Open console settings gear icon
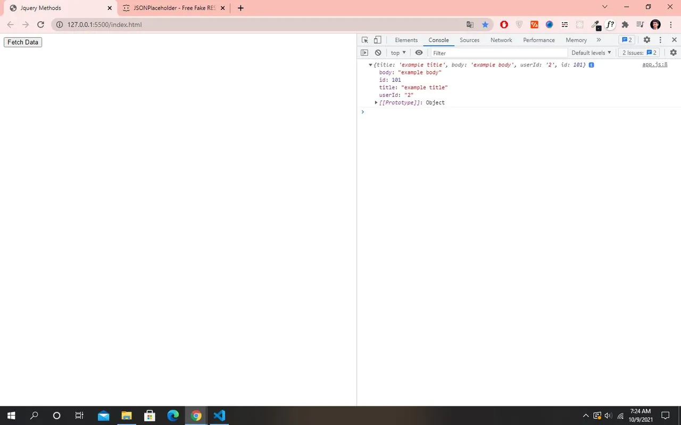The image size is (681, 425). [x=674, y=53]
